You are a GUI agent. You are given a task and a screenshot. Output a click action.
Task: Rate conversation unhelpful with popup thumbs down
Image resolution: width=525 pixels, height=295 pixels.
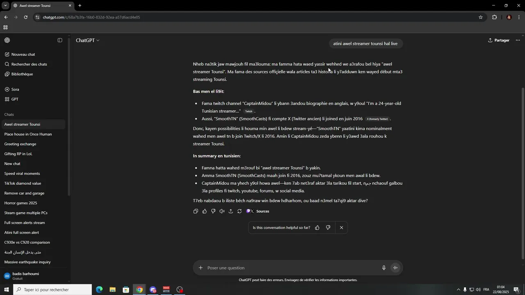point(328,228)
